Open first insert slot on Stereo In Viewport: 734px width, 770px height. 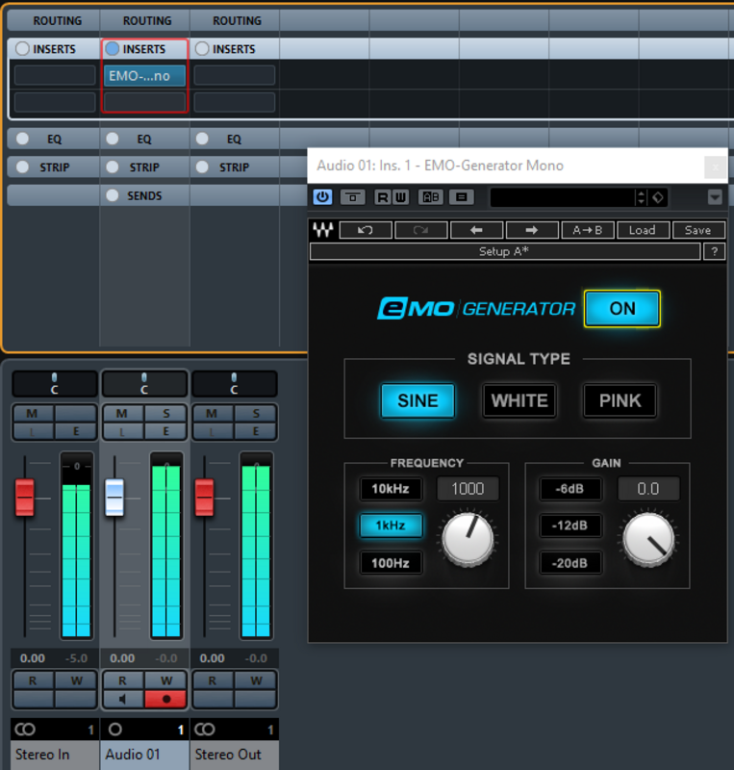coord(55,76)
